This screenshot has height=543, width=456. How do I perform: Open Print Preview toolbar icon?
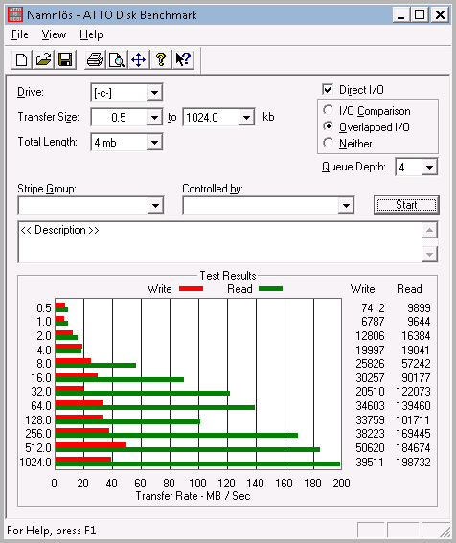pyautogui.click(x=117, y=59)
